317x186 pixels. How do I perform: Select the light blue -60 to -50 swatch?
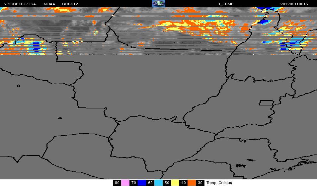(158, 183)
